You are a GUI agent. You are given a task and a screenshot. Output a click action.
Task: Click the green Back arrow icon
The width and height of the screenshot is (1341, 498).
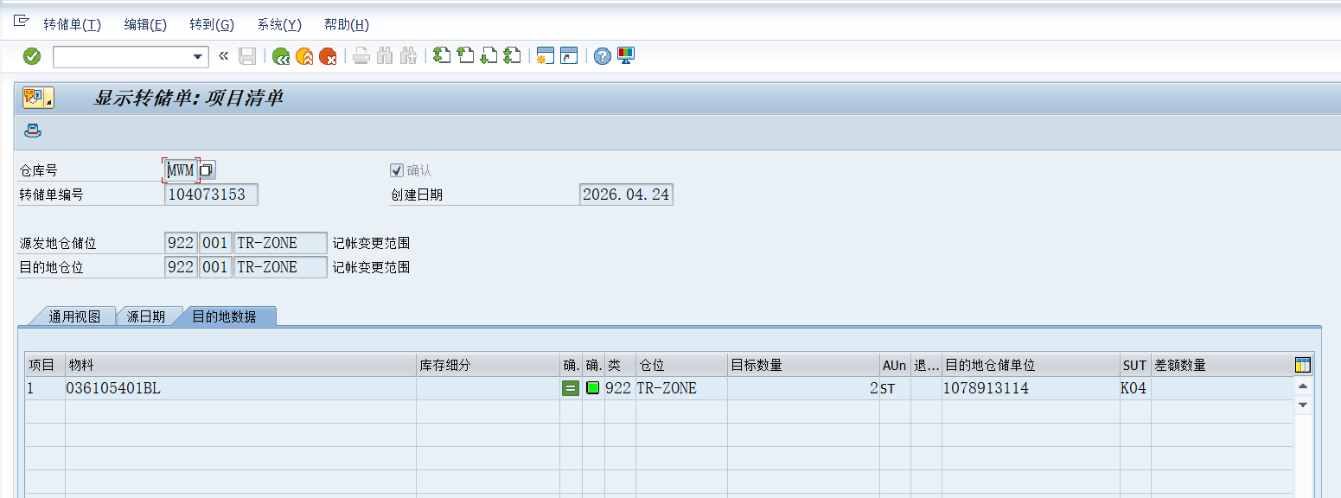(x=281, y=55)
